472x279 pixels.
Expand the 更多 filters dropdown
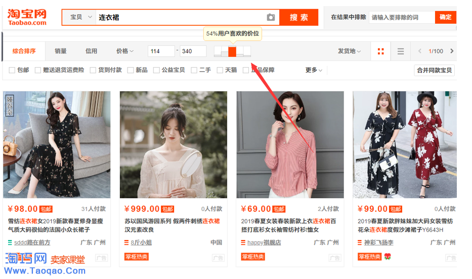click(314, 70)
